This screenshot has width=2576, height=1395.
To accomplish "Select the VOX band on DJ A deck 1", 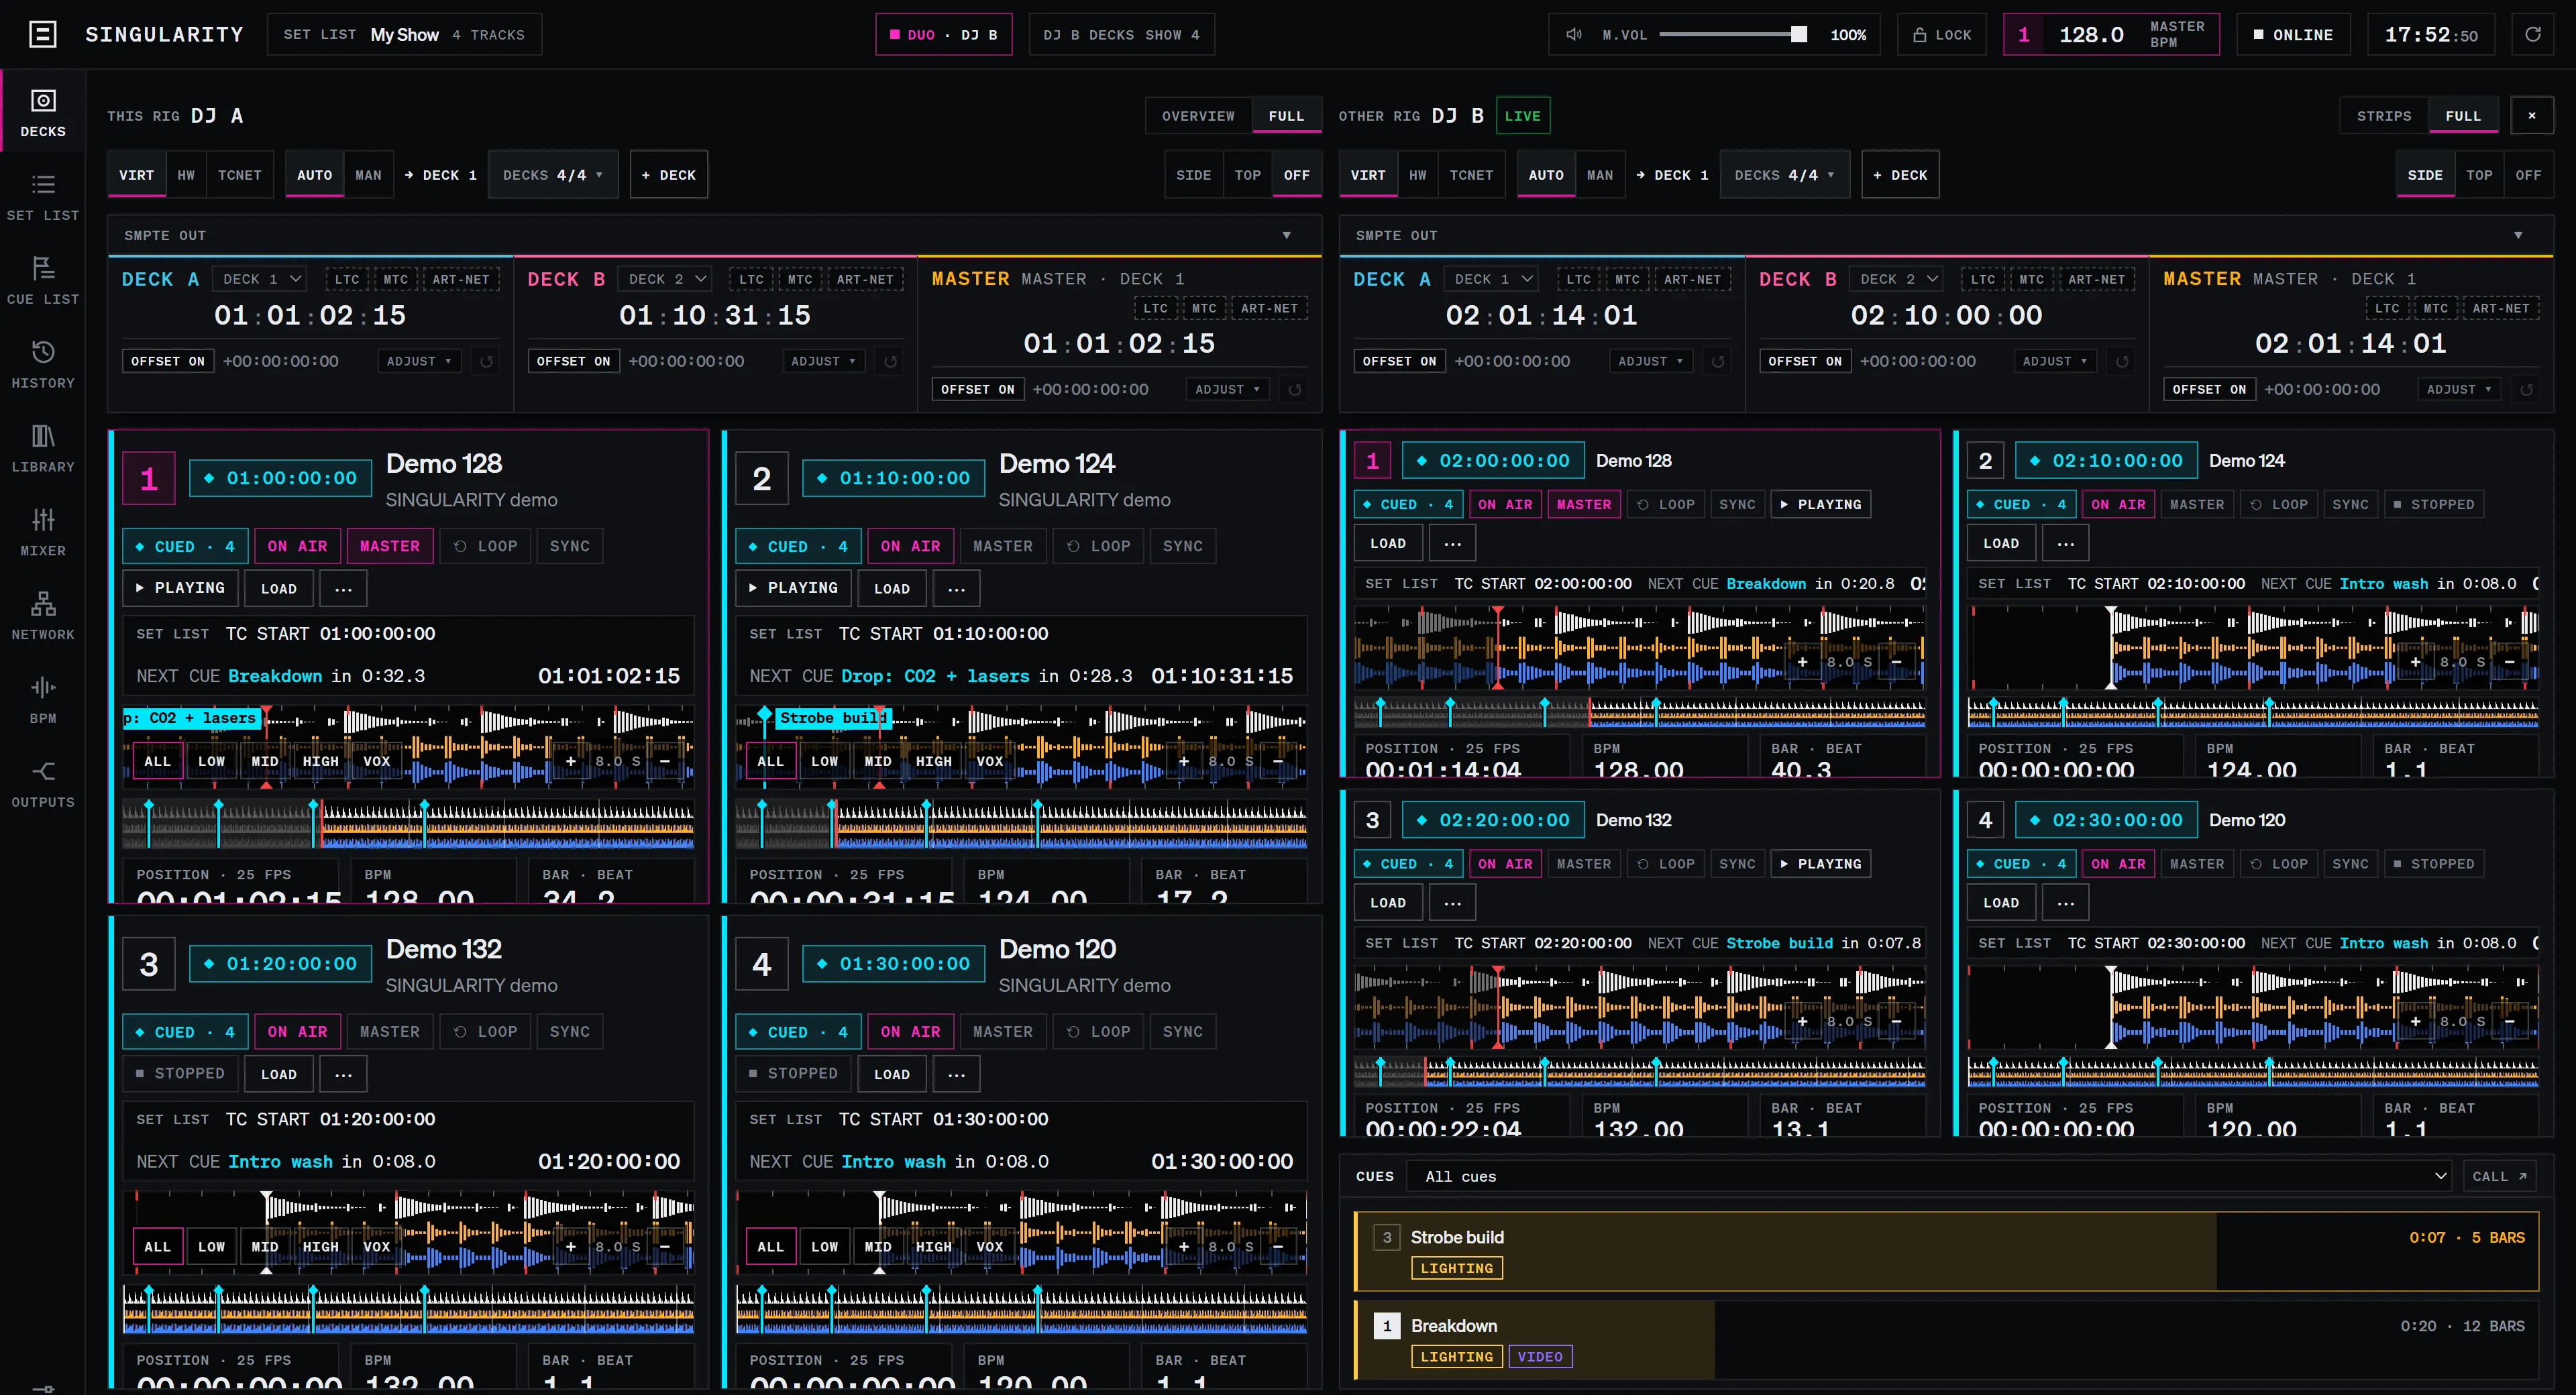I will click(376, 761).
